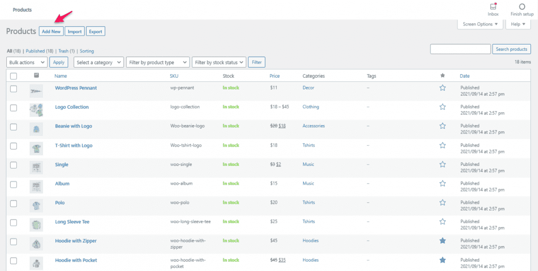The image size is (538, 271).
Task: Open the Accessories category link
Action: (x=314, y=126)
